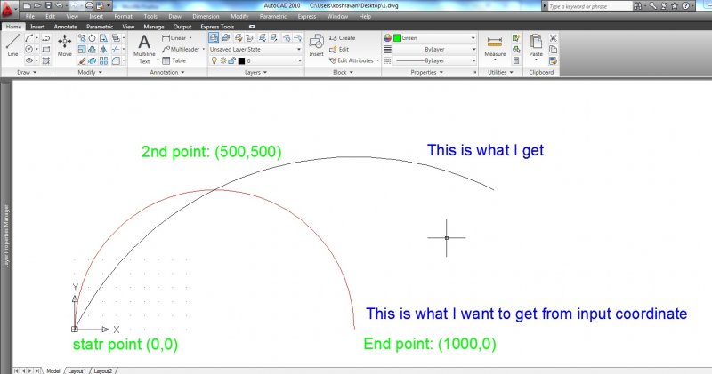The image size is (712, 374).
Task: Click the Table annotation tool
Action: point(174,60)
